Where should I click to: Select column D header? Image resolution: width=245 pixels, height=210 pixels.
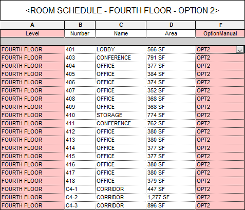click(171, 25)
